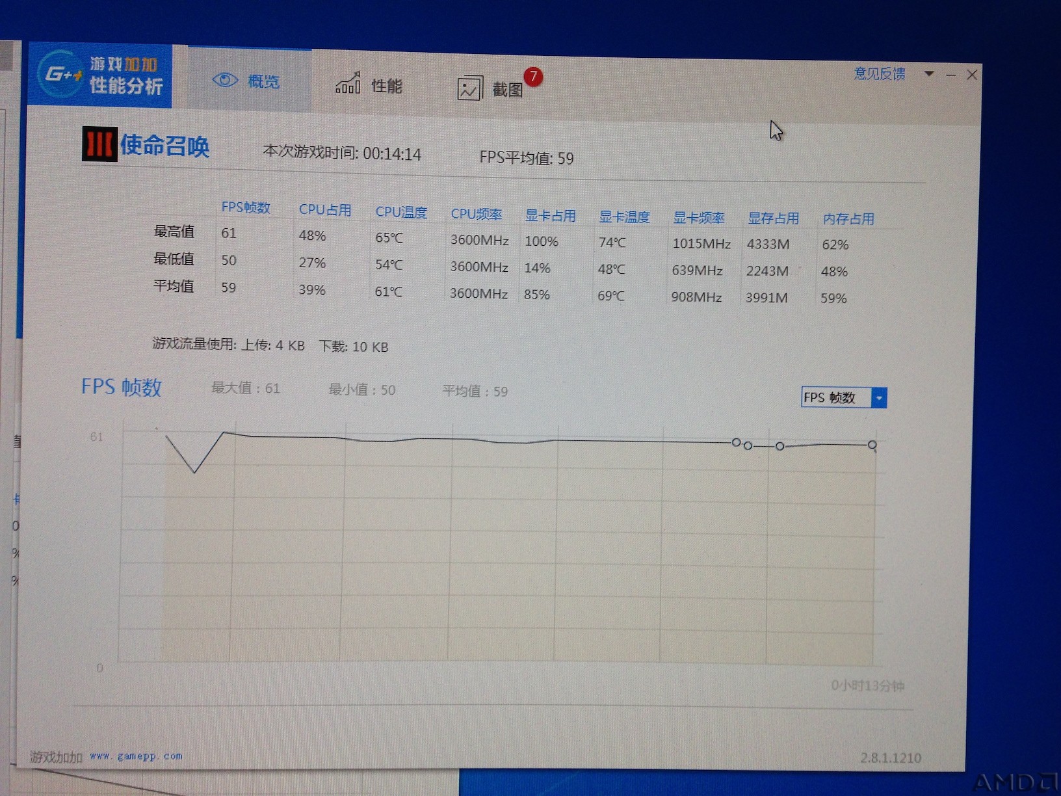Click the 游戏加加 footer label
The width and height of the screenshot is (1061, 796).
(56, 757)
